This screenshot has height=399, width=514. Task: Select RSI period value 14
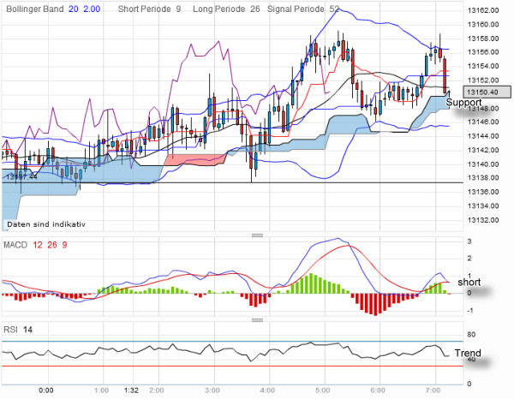click(x=27, y=330)
